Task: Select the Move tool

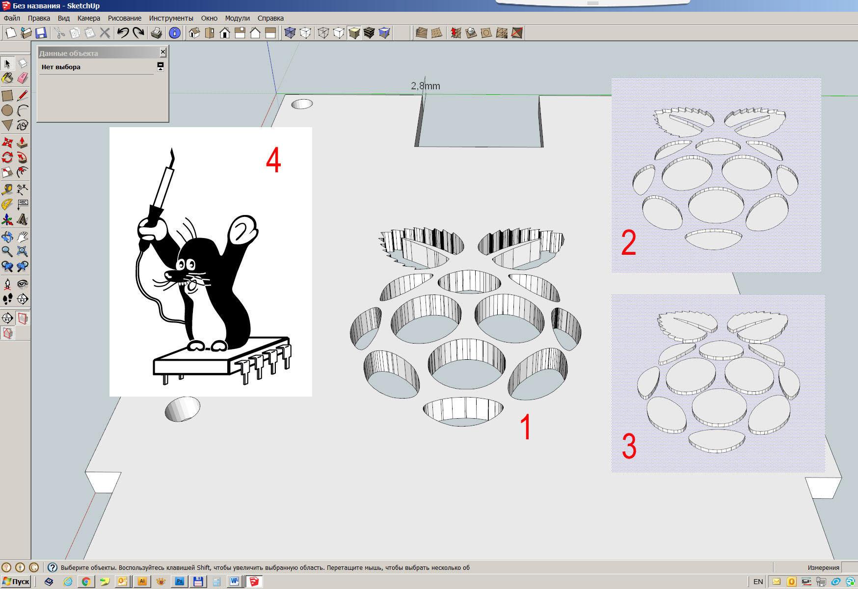Action: (7, 142)
